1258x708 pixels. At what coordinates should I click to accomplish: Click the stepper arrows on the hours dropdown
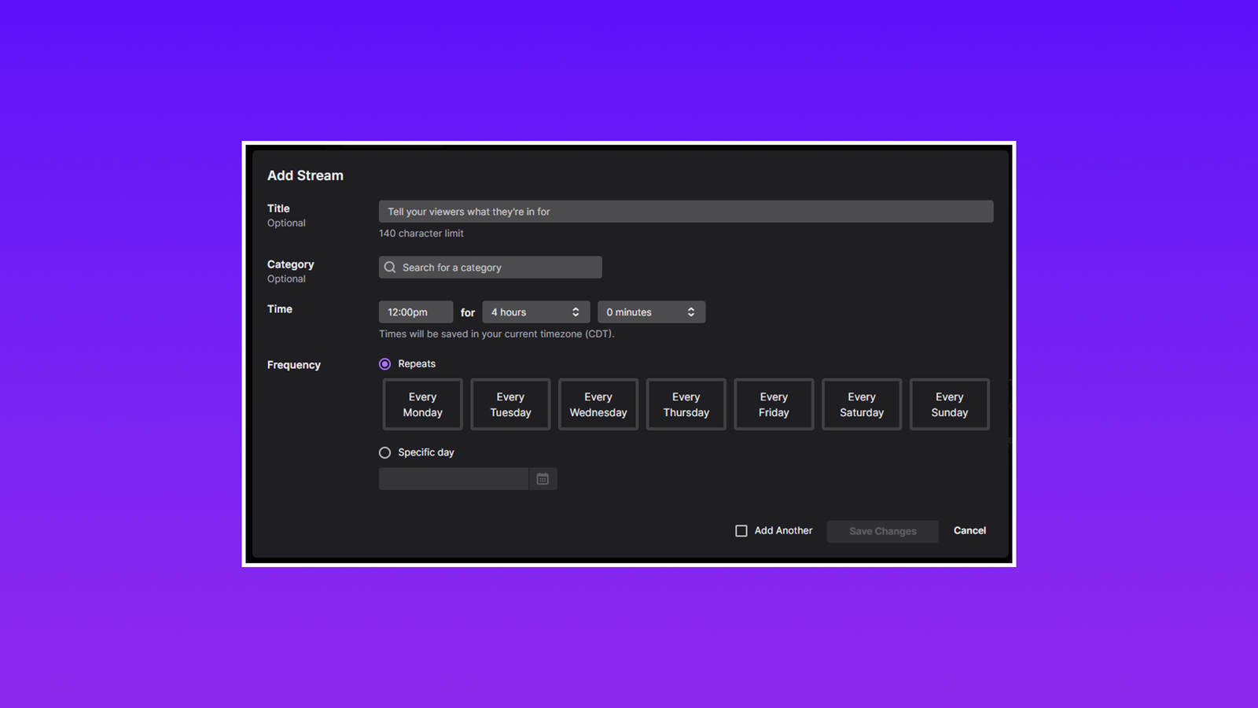(x=577, y=312)
